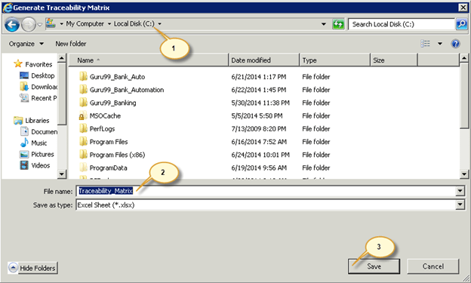
Task: Select MSOCache folder
Action: tap(105, 116)
